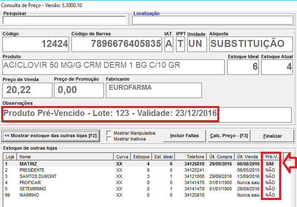
Task: Click the Últ. Compra column header
Action: [220, 157]
